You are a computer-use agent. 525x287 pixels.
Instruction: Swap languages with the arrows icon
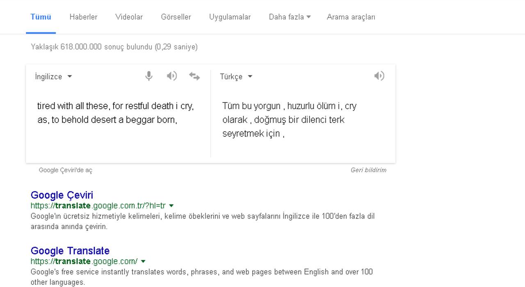(x=194, y=76)
